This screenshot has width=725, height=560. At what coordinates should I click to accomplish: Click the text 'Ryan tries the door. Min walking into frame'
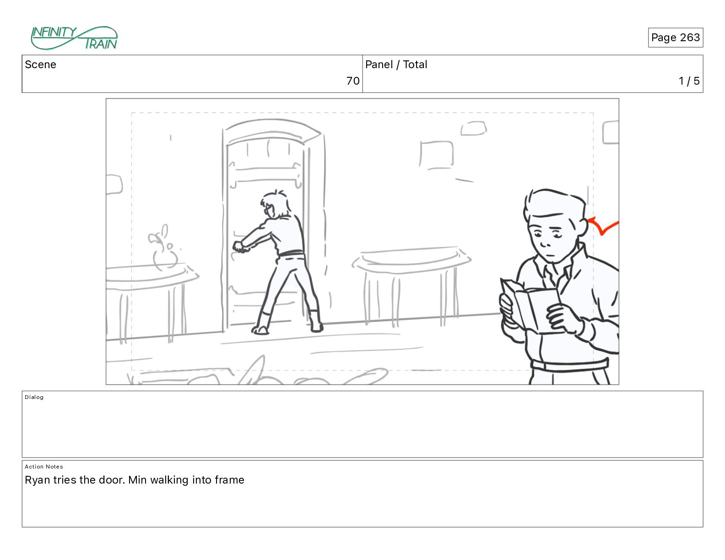tap(135, 480)
